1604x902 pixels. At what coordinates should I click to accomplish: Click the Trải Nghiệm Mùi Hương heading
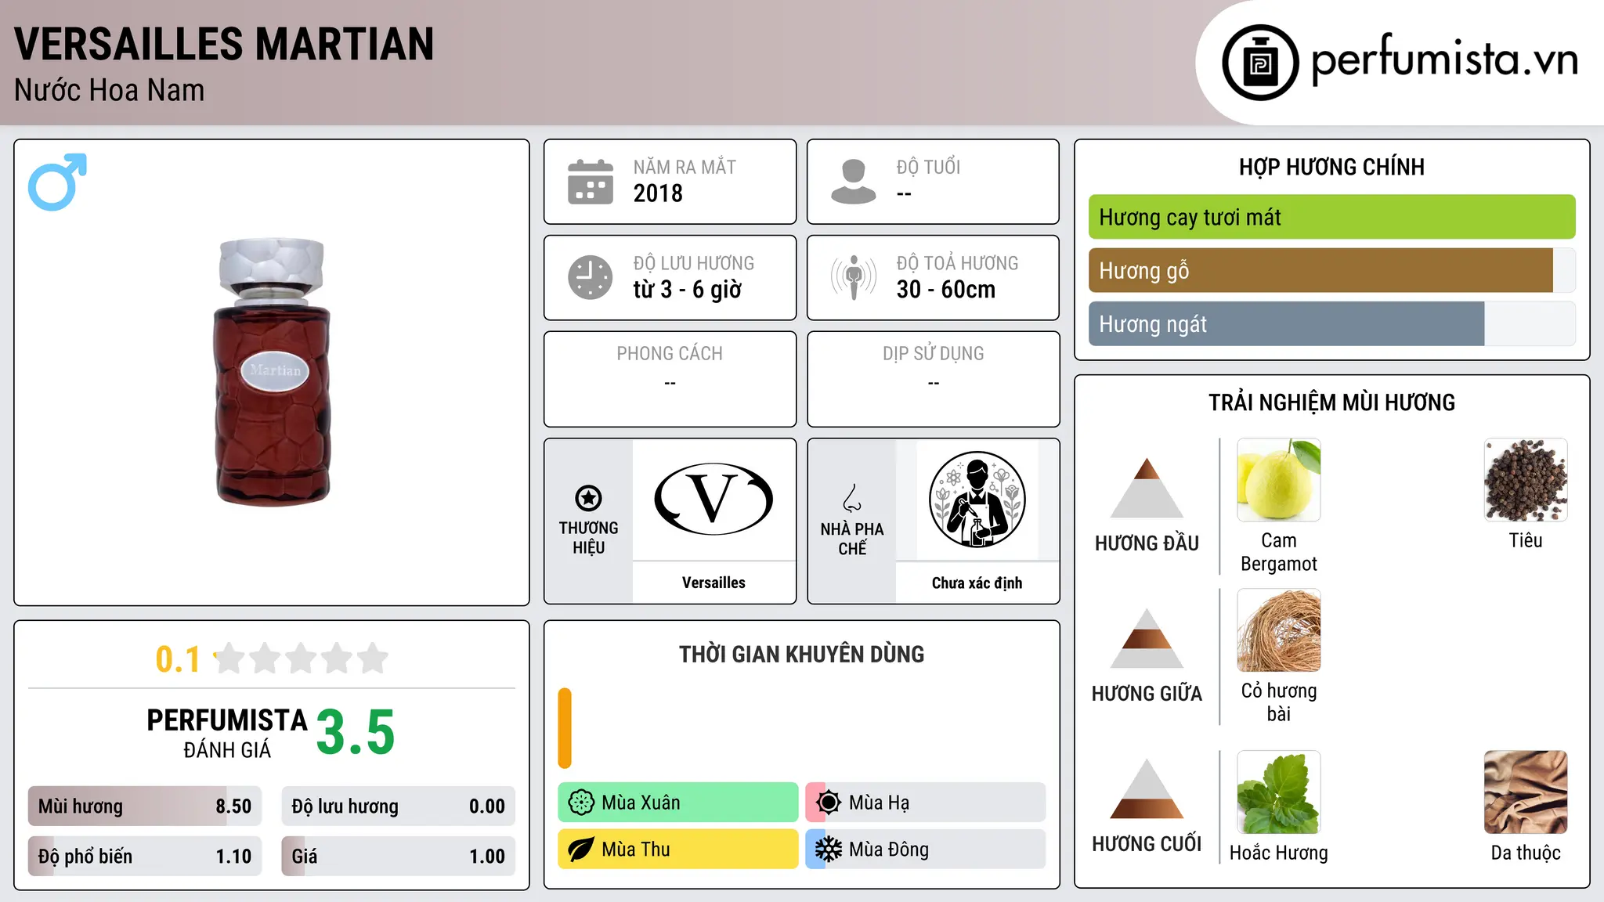[x=1331, y=402]
